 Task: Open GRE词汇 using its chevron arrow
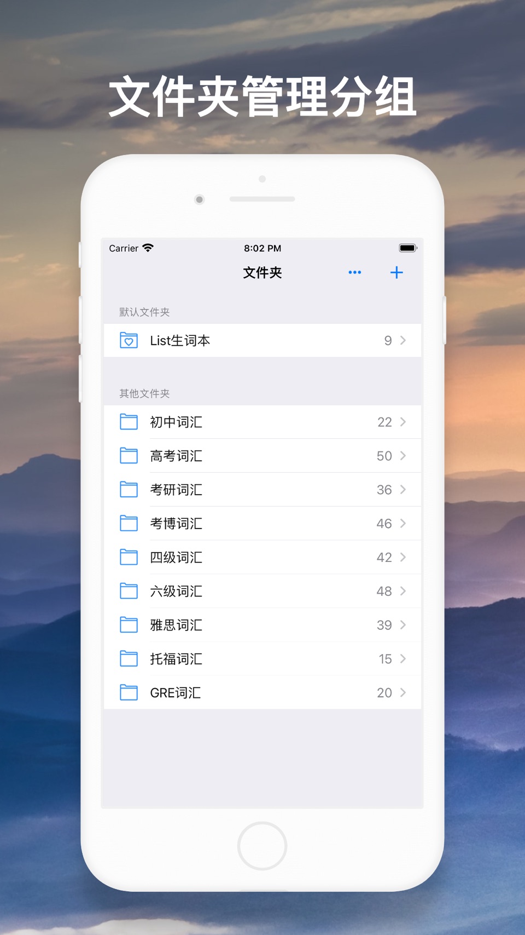pyautogui.click(x=403, y=693)
